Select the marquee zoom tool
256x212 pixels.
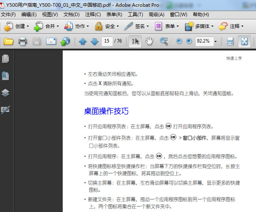tap(164, 41)
